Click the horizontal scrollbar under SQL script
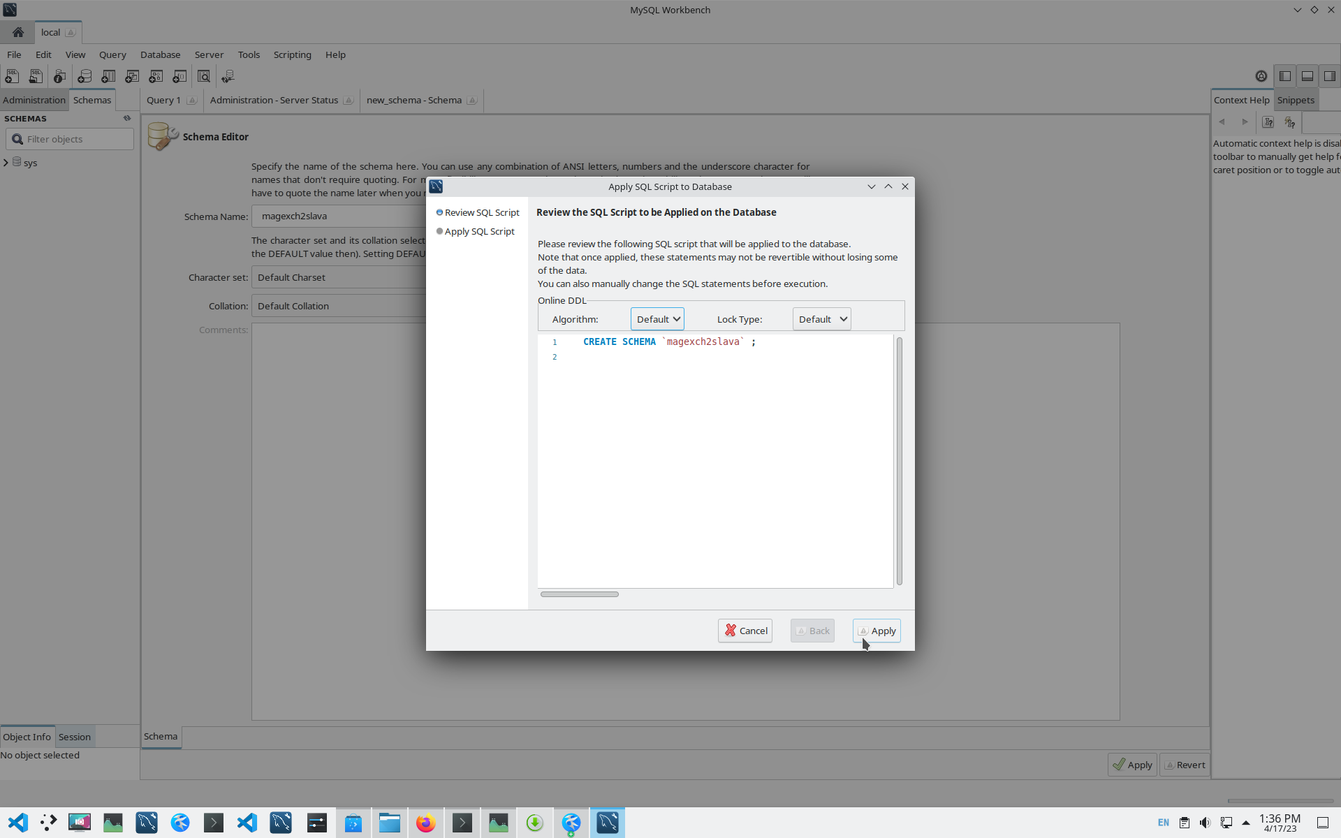Viewport: 1341px width, 838px height. (579, 594)
